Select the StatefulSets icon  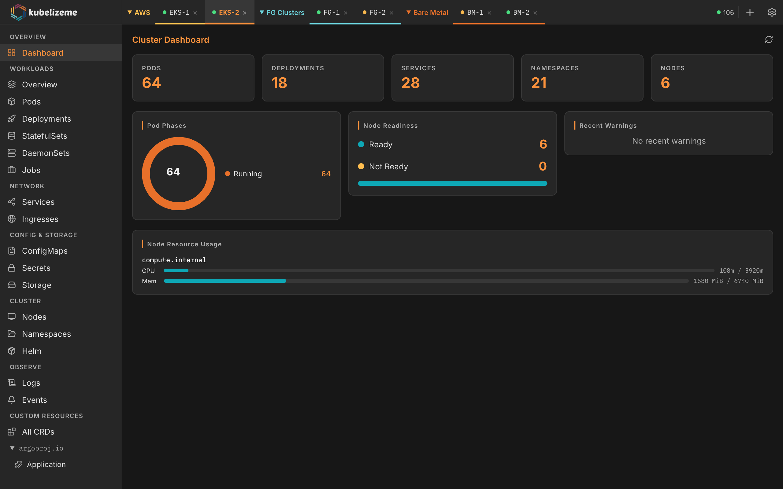coord(12,136)
